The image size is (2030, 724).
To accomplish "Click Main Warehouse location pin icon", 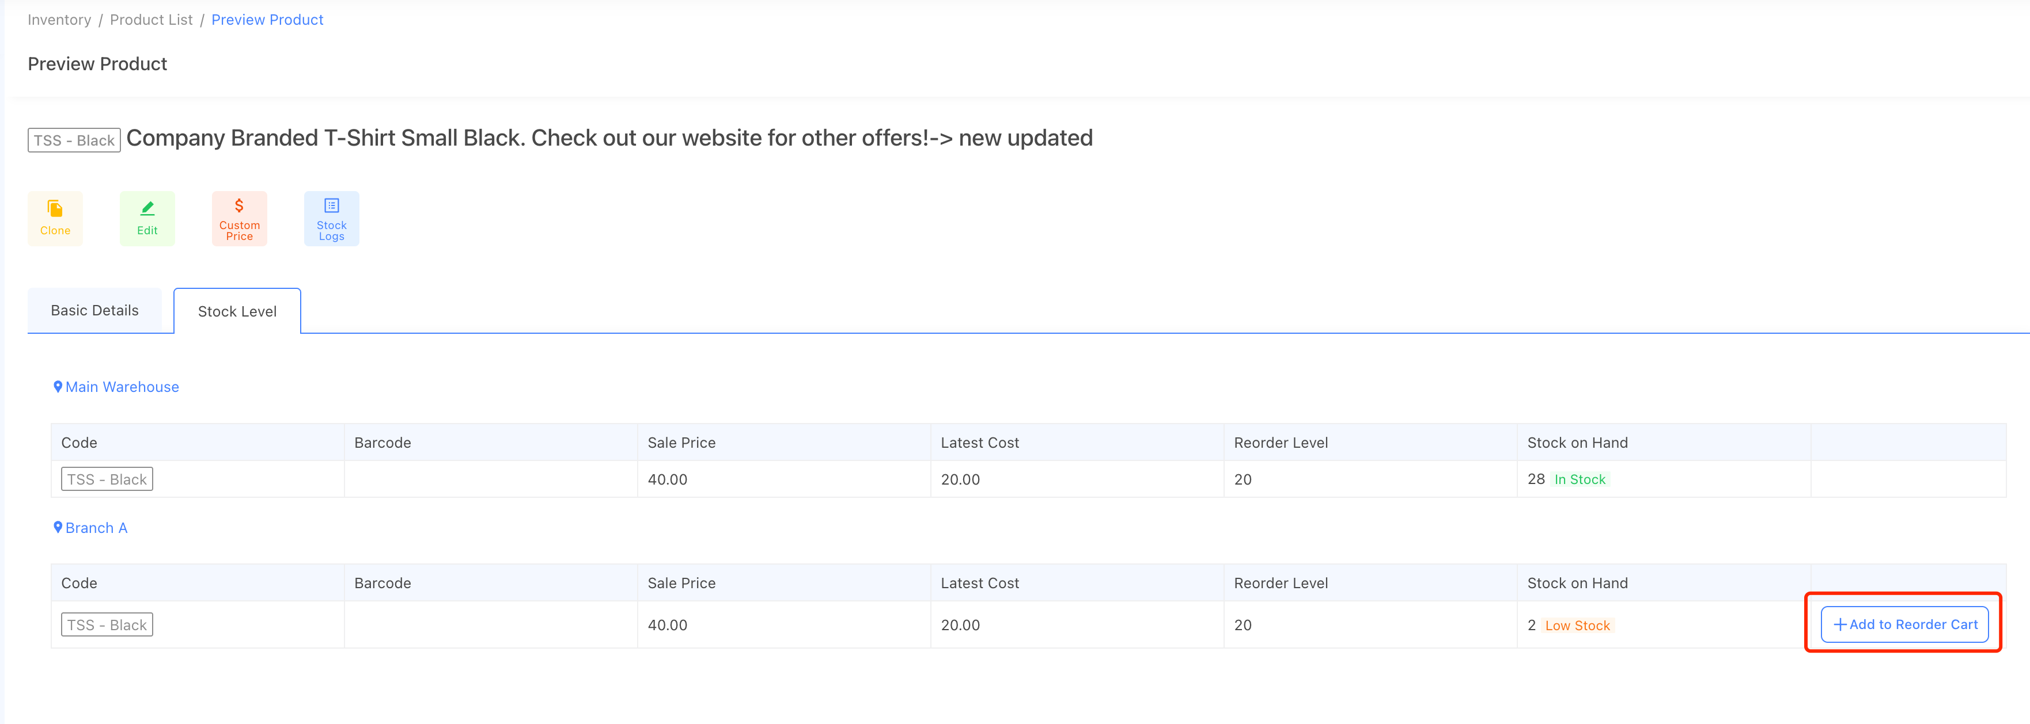I will (58, 386).
